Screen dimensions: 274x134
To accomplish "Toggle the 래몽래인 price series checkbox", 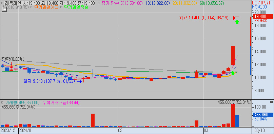I will [2, 3].
